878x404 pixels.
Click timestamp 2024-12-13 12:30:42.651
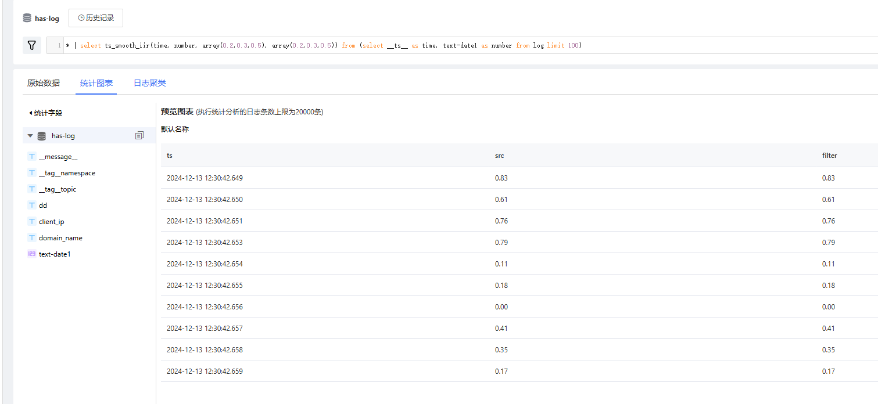[205, 221]
